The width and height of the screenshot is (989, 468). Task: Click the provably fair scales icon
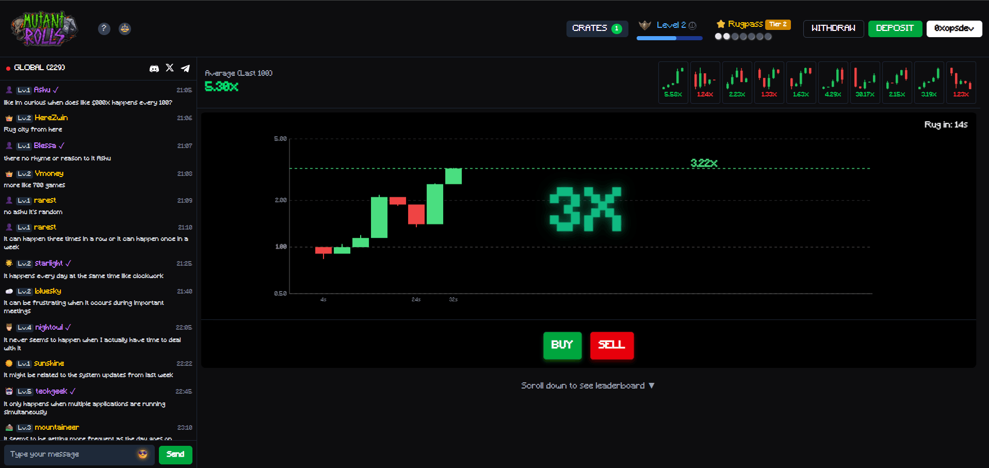125,28
